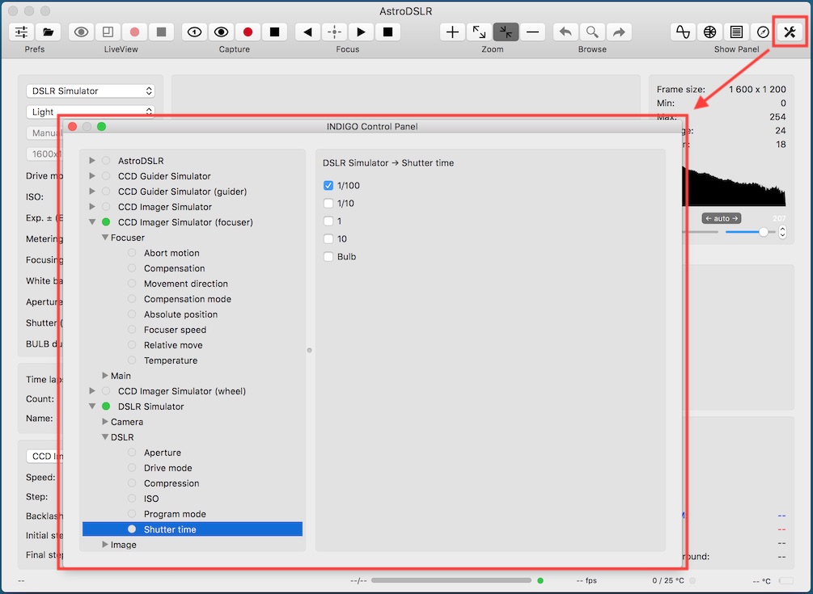813x594 pixels.
Task: Move focus inward with the left arrow
Action: click(x=307, y=32)
